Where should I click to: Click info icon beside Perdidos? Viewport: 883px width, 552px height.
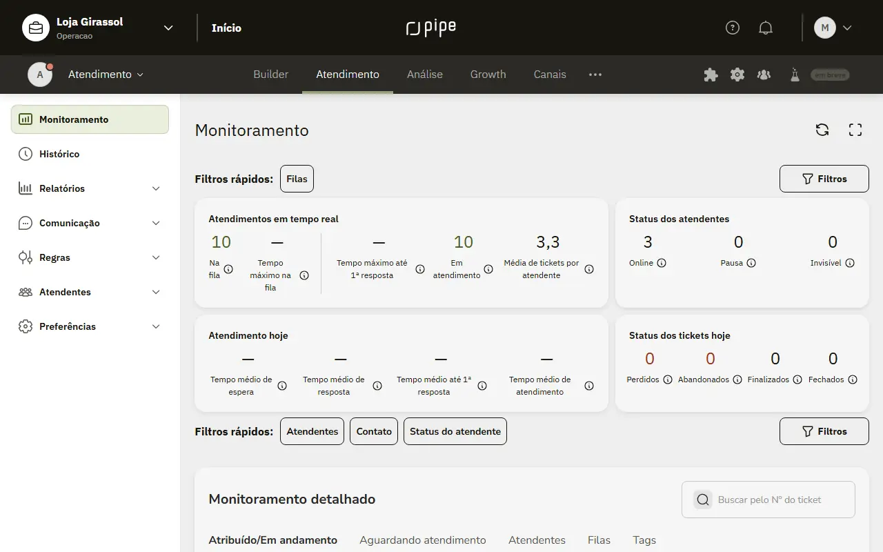pos(668,379)
